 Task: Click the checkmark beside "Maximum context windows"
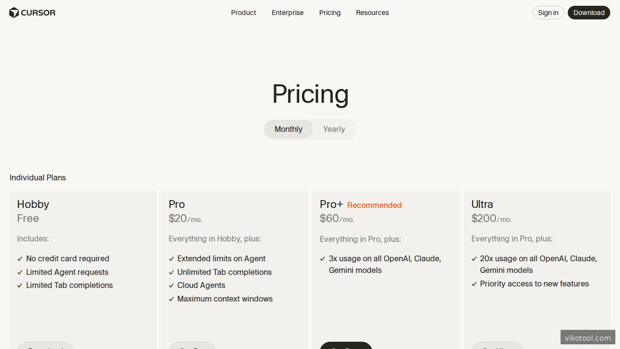(172, 298)
